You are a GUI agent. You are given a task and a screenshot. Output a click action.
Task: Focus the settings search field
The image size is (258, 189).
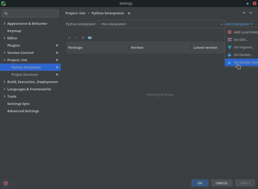[x=30, y=14]
